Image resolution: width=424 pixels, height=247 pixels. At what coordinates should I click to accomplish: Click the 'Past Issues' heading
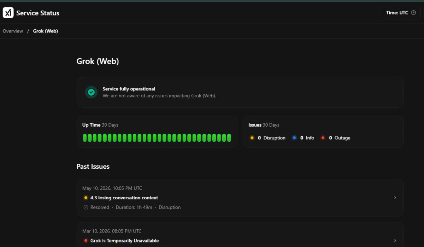[93, 167]
